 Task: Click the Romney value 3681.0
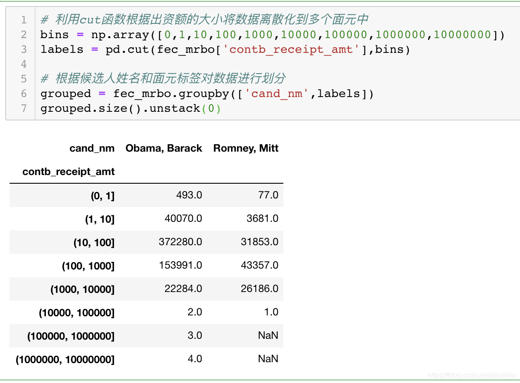tap(263, 219)
